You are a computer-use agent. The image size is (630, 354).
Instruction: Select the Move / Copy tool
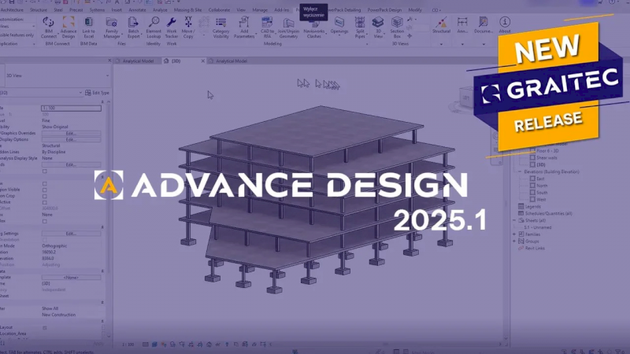pos(188,28)
